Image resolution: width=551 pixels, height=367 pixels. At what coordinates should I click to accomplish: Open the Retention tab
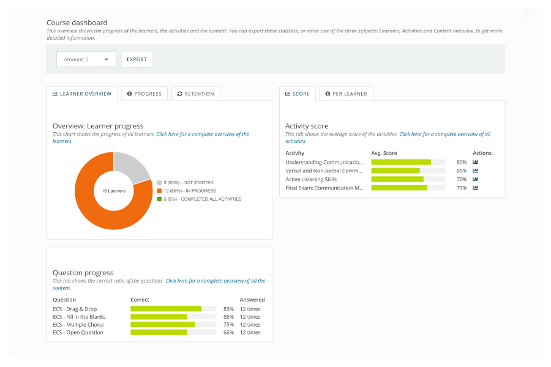[195, 94]
